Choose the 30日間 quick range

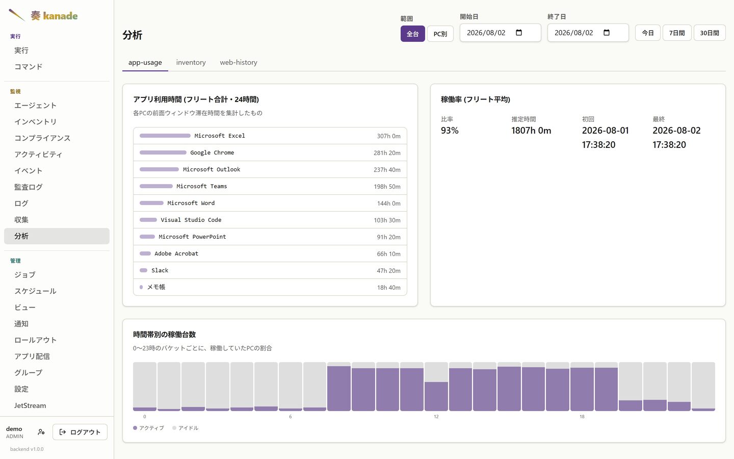710,33
